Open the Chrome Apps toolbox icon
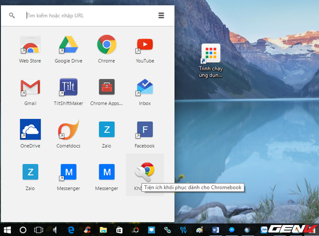This screenshot has height=236, width=319. (107, 87)
